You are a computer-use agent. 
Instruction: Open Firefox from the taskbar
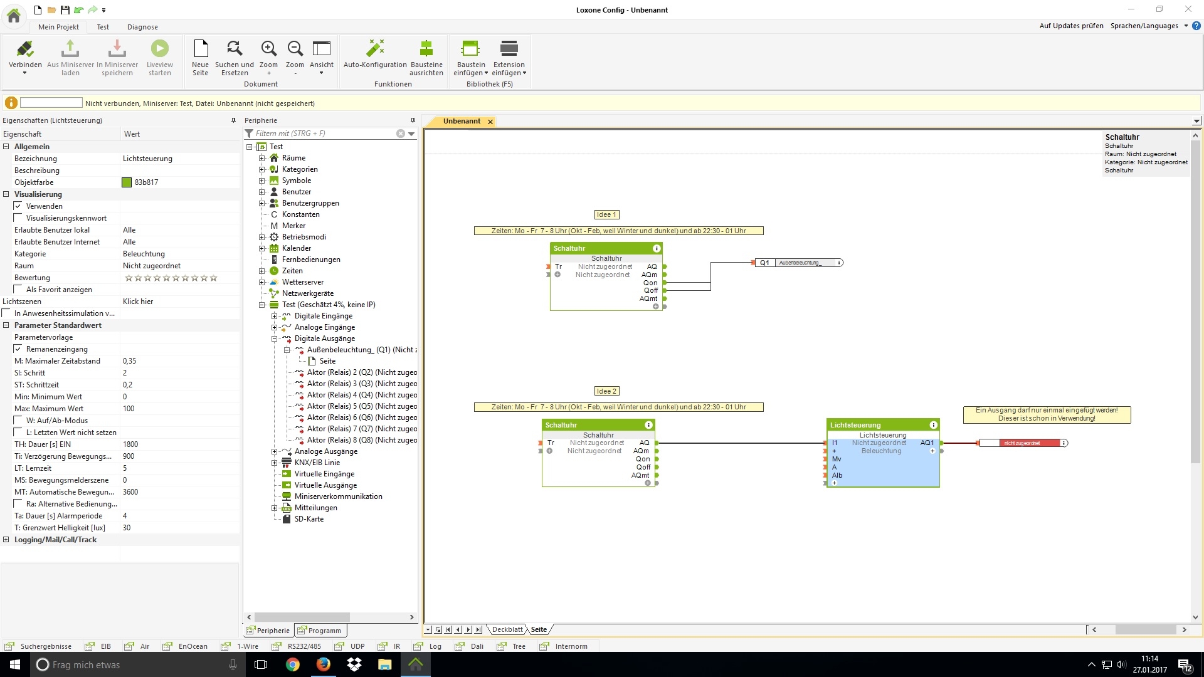[x=324, y=664]
